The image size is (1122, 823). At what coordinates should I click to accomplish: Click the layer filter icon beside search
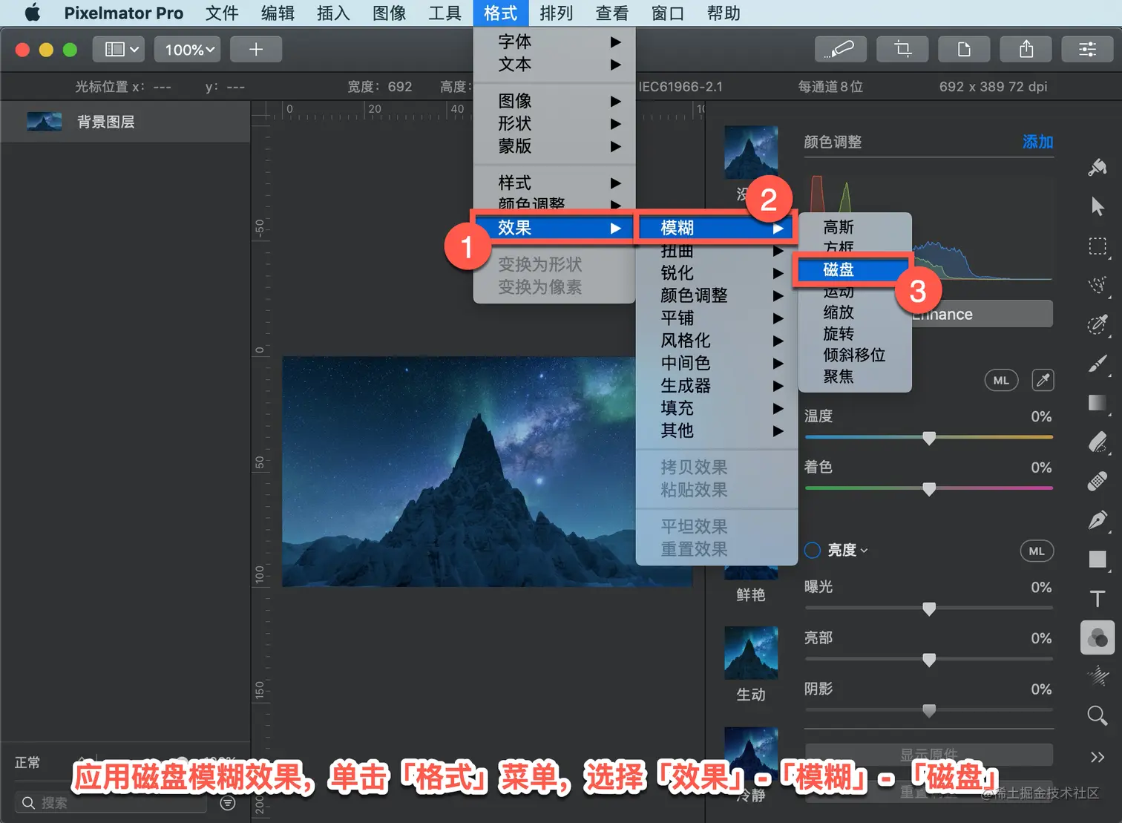[228, 803]
